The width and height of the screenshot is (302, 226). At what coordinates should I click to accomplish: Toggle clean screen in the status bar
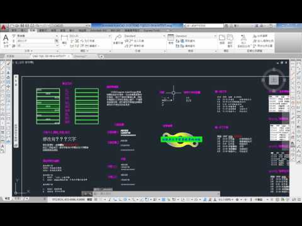pos(294,200)
